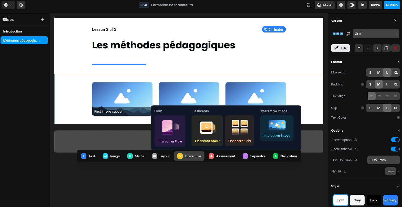This screenshot has height=207, width=402.
Task: Select the Gray style swatch
Action: point(357,200)
